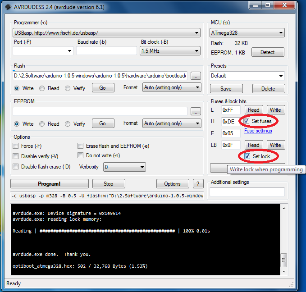Open the MCU (-p) dropdown
Image resolution: width=306 pixels, height=292 pixels.
[247, 33]
